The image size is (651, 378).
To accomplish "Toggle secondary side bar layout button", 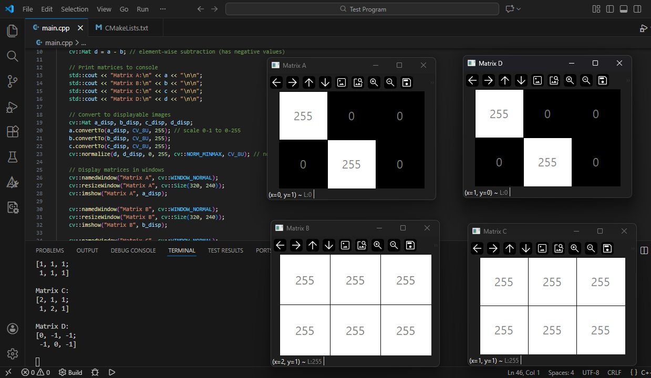I will click(637, 9).
